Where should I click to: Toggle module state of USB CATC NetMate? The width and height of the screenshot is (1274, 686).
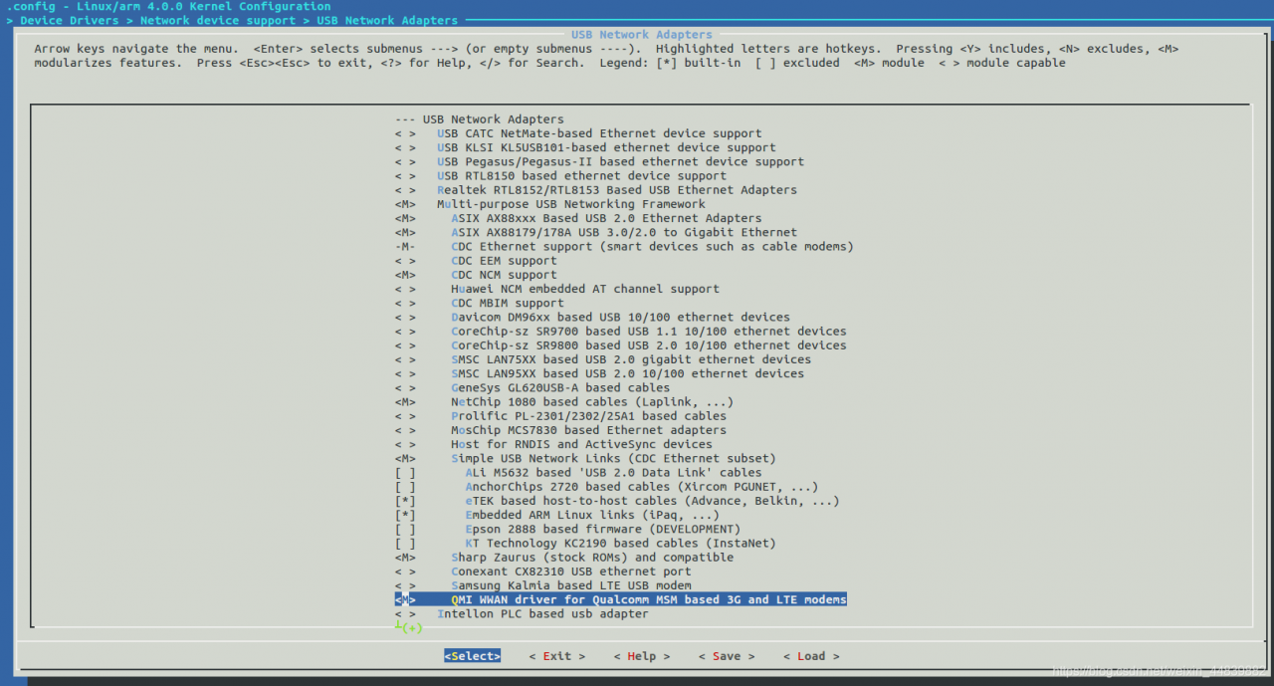[405, 133]
